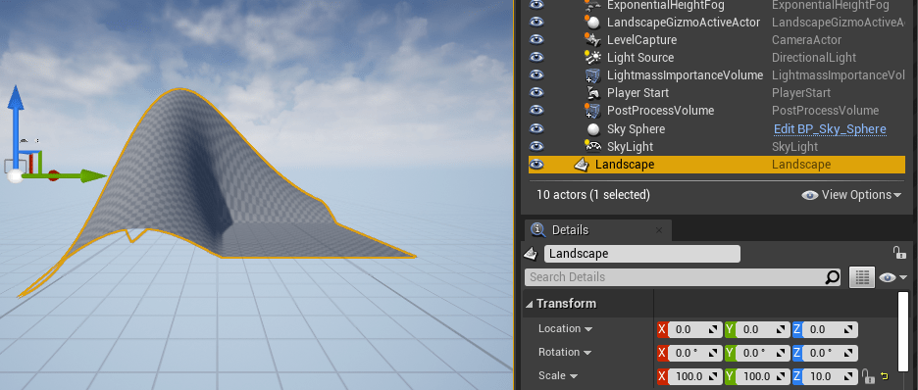Click the scale ratio lock icon

(867, 375)
